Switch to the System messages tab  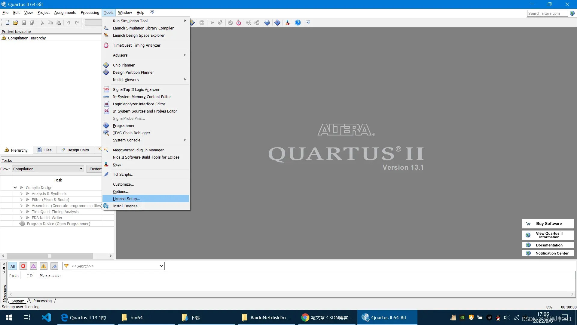18,301
